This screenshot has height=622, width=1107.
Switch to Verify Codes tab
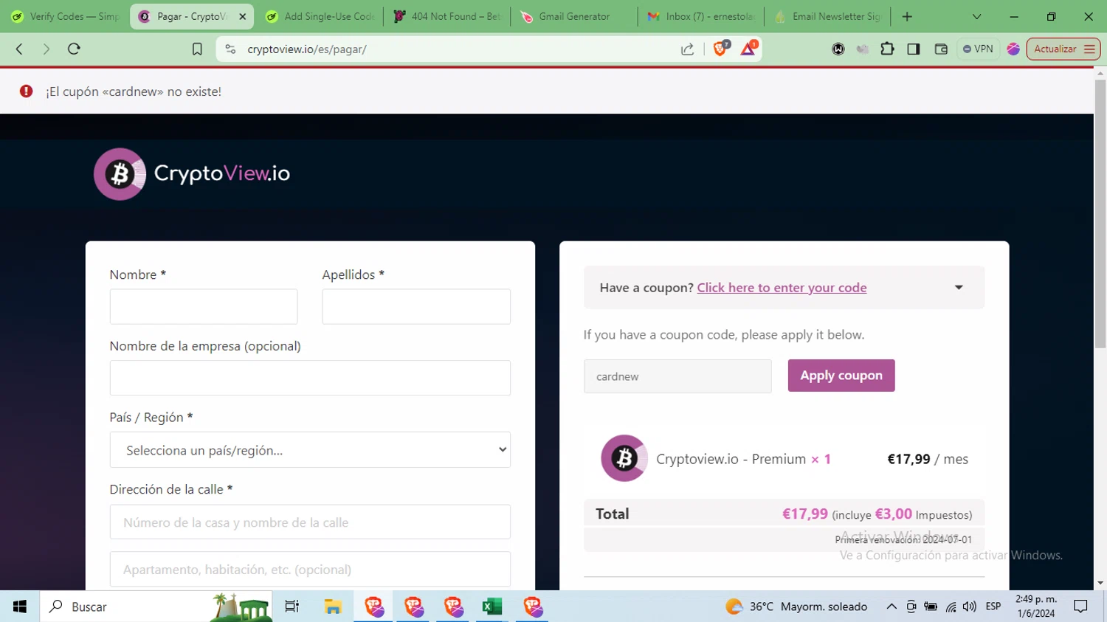coord(65,16)
